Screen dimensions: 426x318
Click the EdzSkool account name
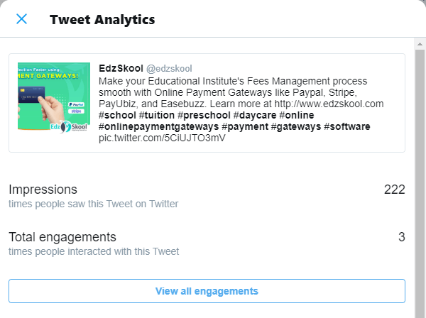click(x=121, y=68)
